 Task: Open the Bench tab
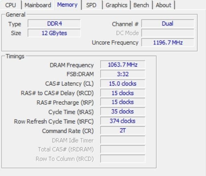coord(141,5)
